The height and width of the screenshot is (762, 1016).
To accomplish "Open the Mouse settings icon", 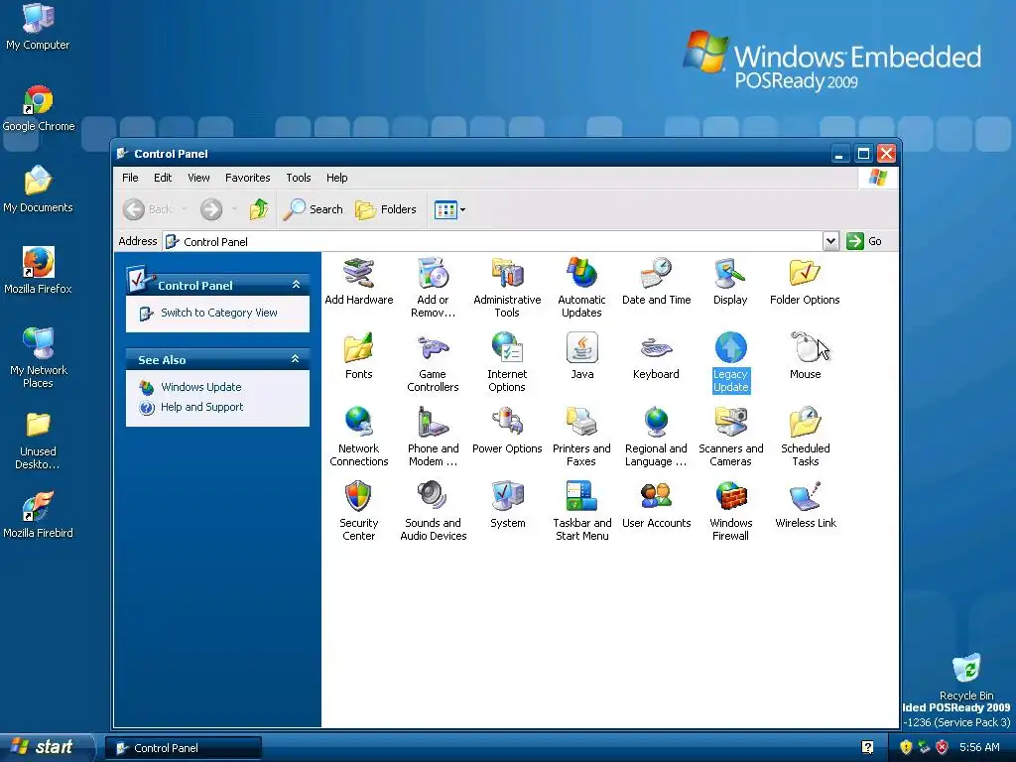I will click(805, 356).
